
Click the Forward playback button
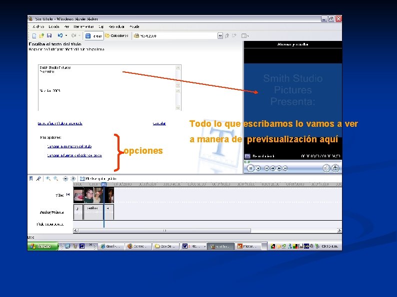285,168
